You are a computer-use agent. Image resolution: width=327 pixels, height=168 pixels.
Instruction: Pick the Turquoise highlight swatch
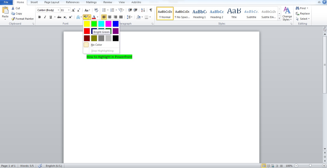[x=101, y=24]
